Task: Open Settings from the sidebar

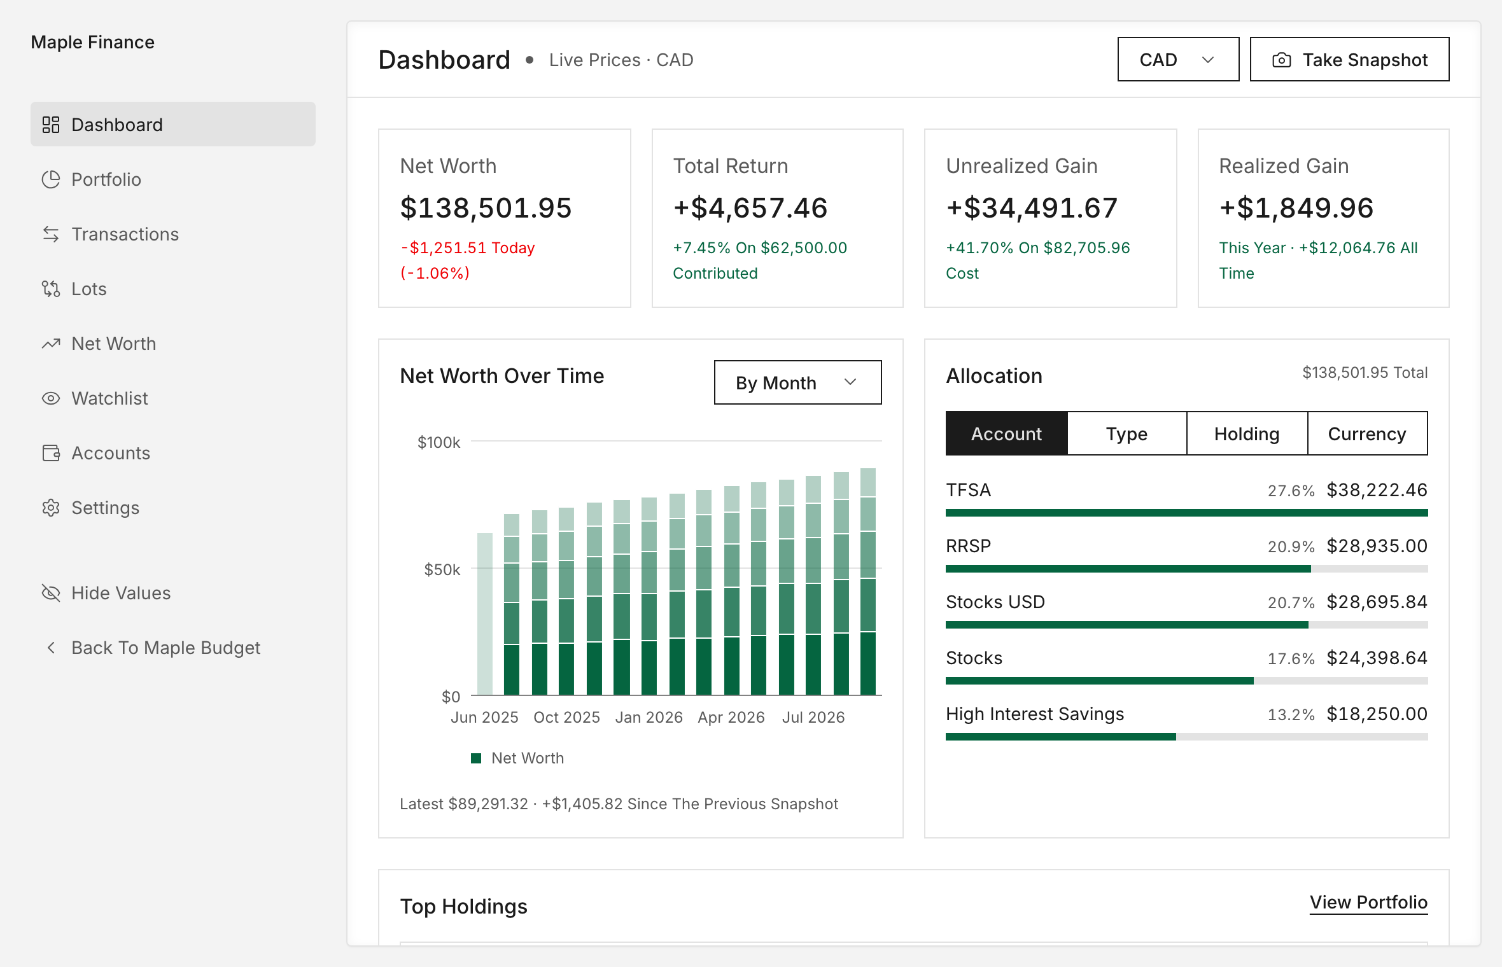Action: click(173, 508)
